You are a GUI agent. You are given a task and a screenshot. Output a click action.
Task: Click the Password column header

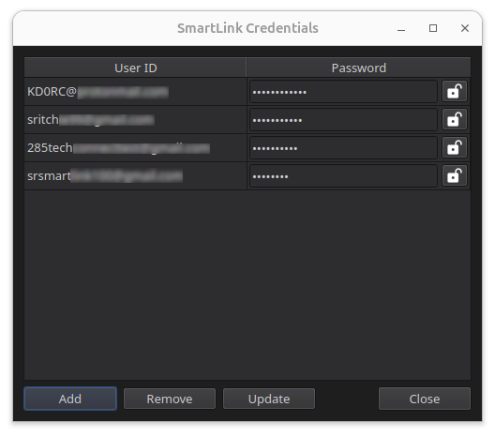coord(359,68)
